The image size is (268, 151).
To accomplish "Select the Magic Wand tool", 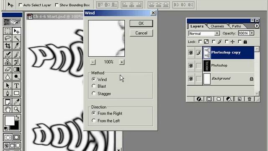I will coord(17,38).
